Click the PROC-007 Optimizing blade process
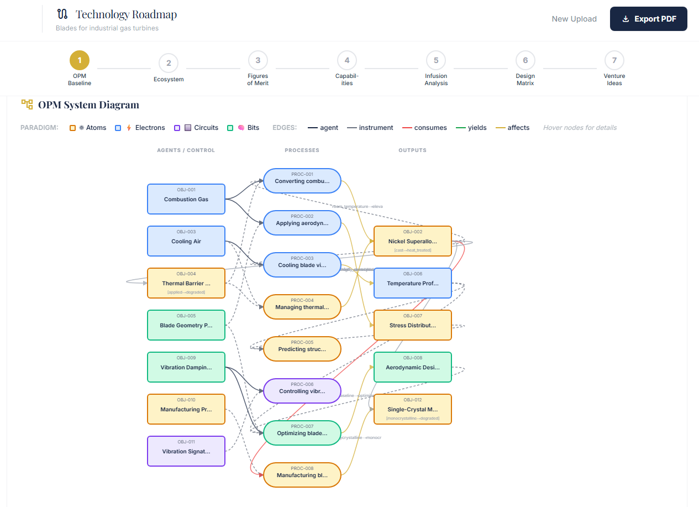This screenshot has width=699, height=507. pos(302,433)
